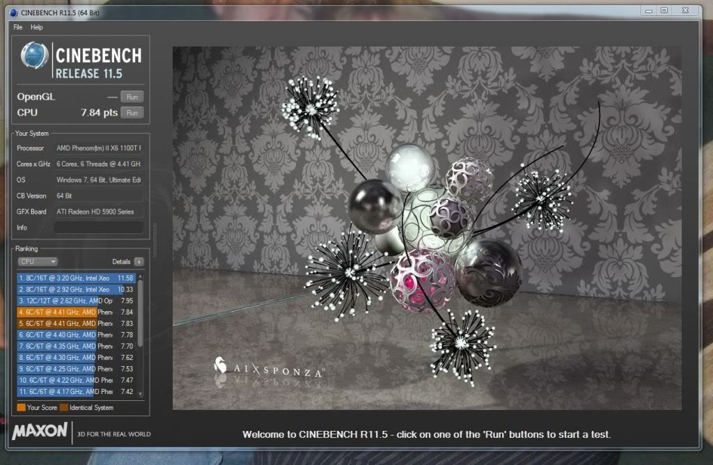
Task: Click the ranking list scroll down arrow
Action: [x=141, y=394]
